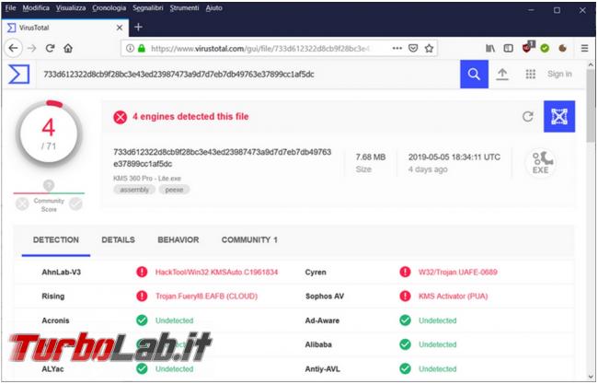Click the 4/71 detection score gauge
598x384 pixels.
[x=49, y=134]
